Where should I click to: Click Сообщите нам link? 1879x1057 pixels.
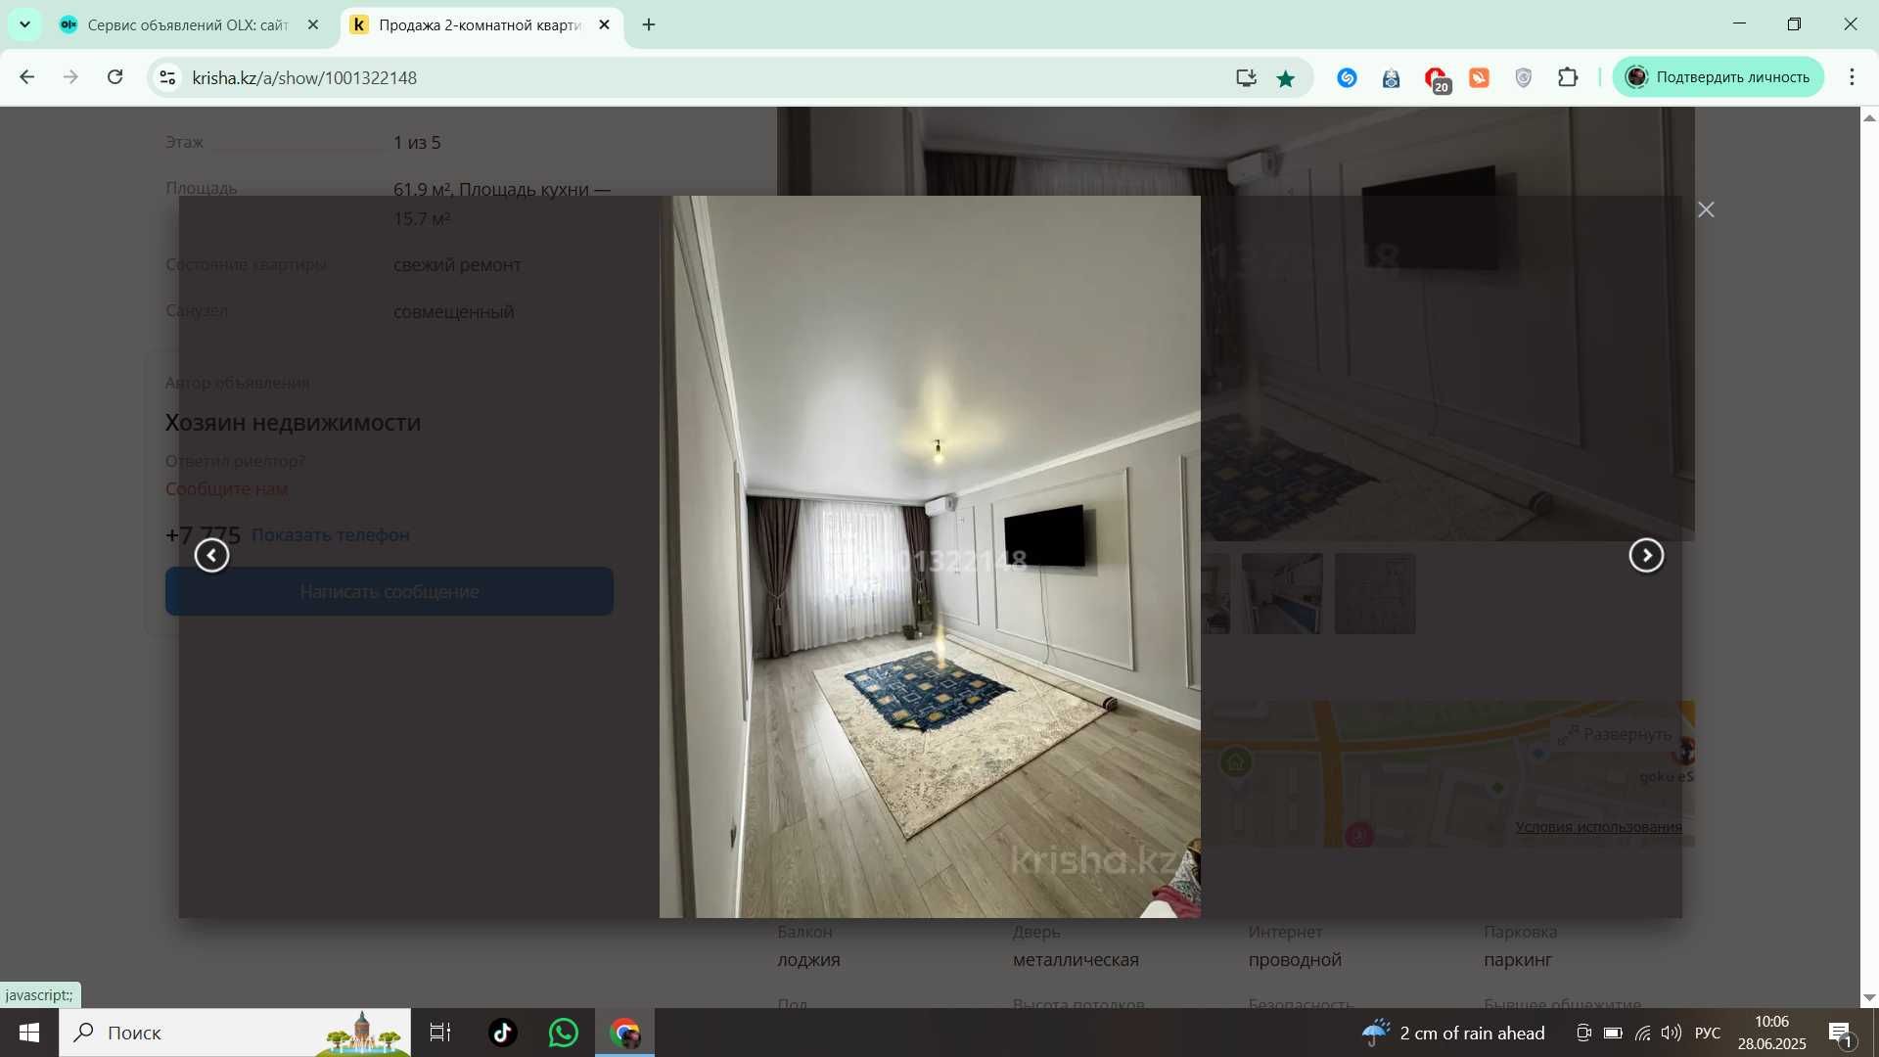pyautogui.click(x=226, y=488)
